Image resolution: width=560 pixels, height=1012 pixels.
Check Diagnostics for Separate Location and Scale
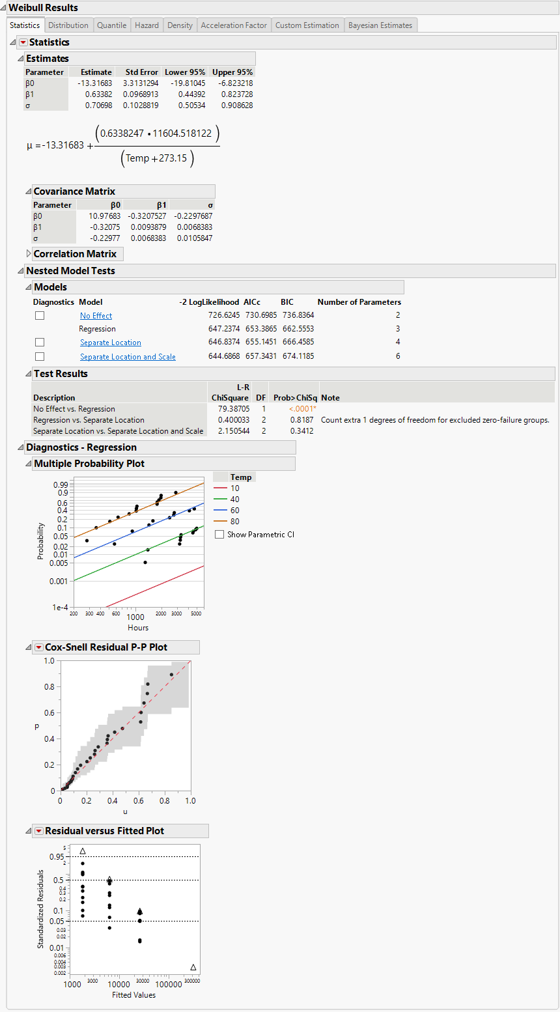(39, 356)
